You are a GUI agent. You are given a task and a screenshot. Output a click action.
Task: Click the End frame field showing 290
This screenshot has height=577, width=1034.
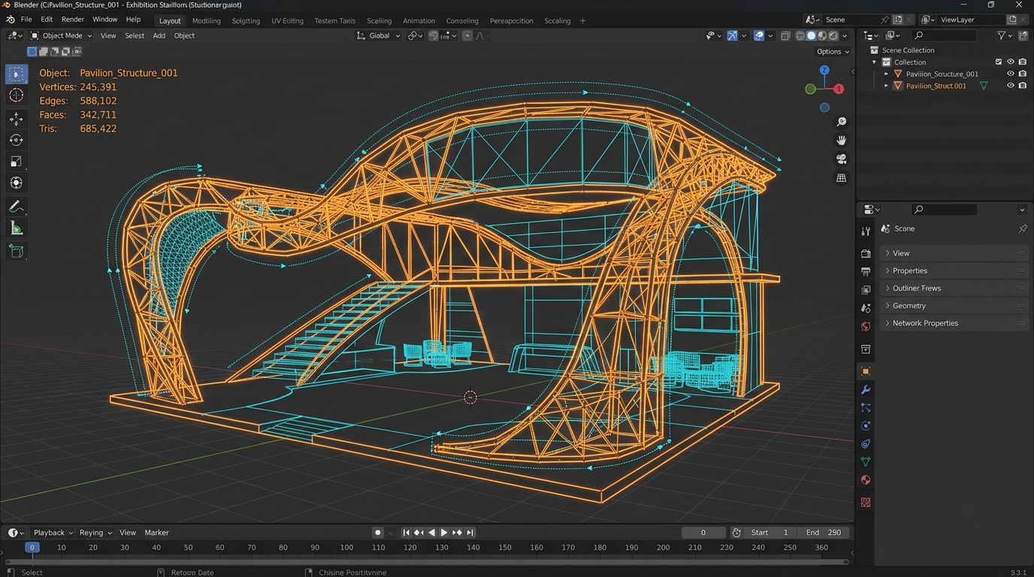(824, 533)
